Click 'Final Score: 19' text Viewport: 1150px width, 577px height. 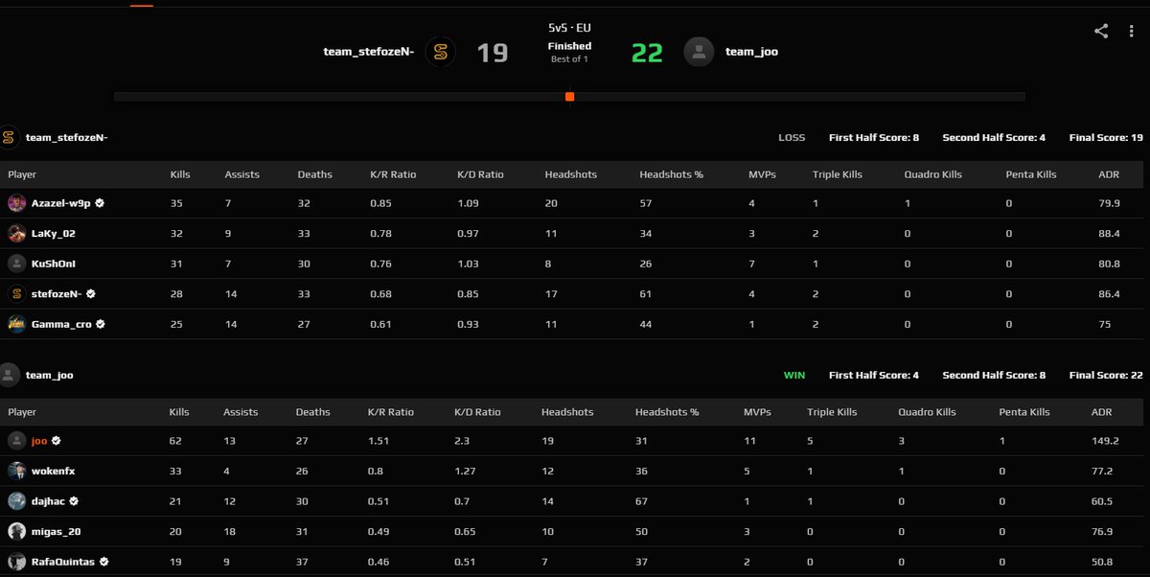tap(1106, 138)
